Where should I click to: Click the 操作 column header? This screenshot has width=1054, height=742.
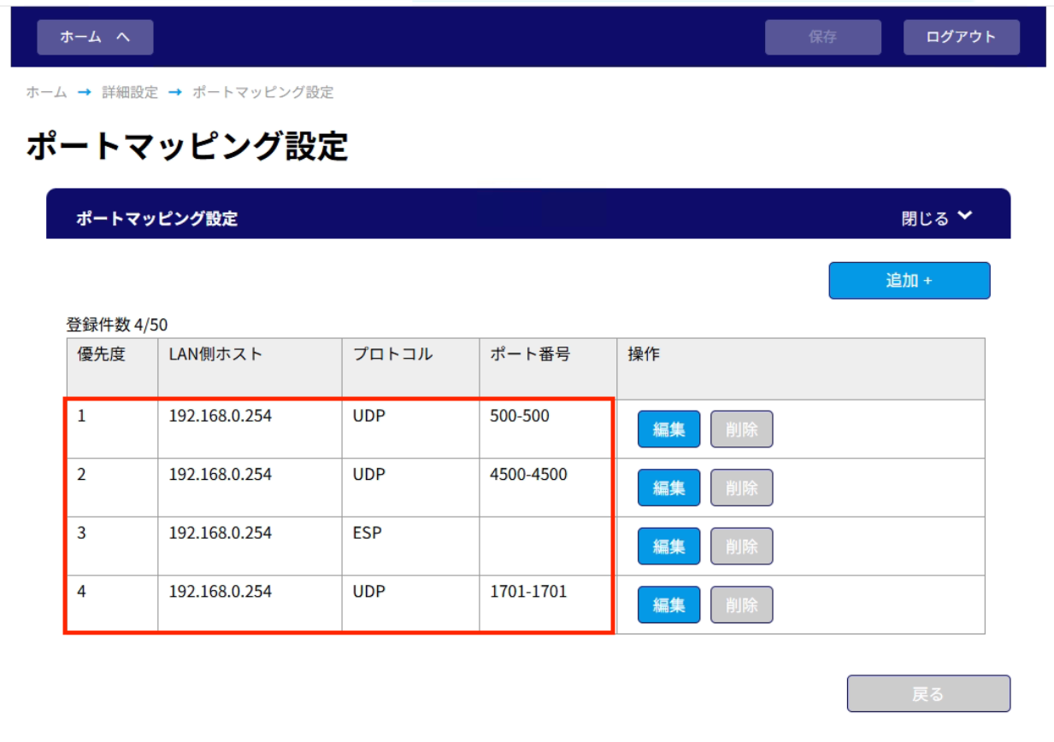coord(800,369)
